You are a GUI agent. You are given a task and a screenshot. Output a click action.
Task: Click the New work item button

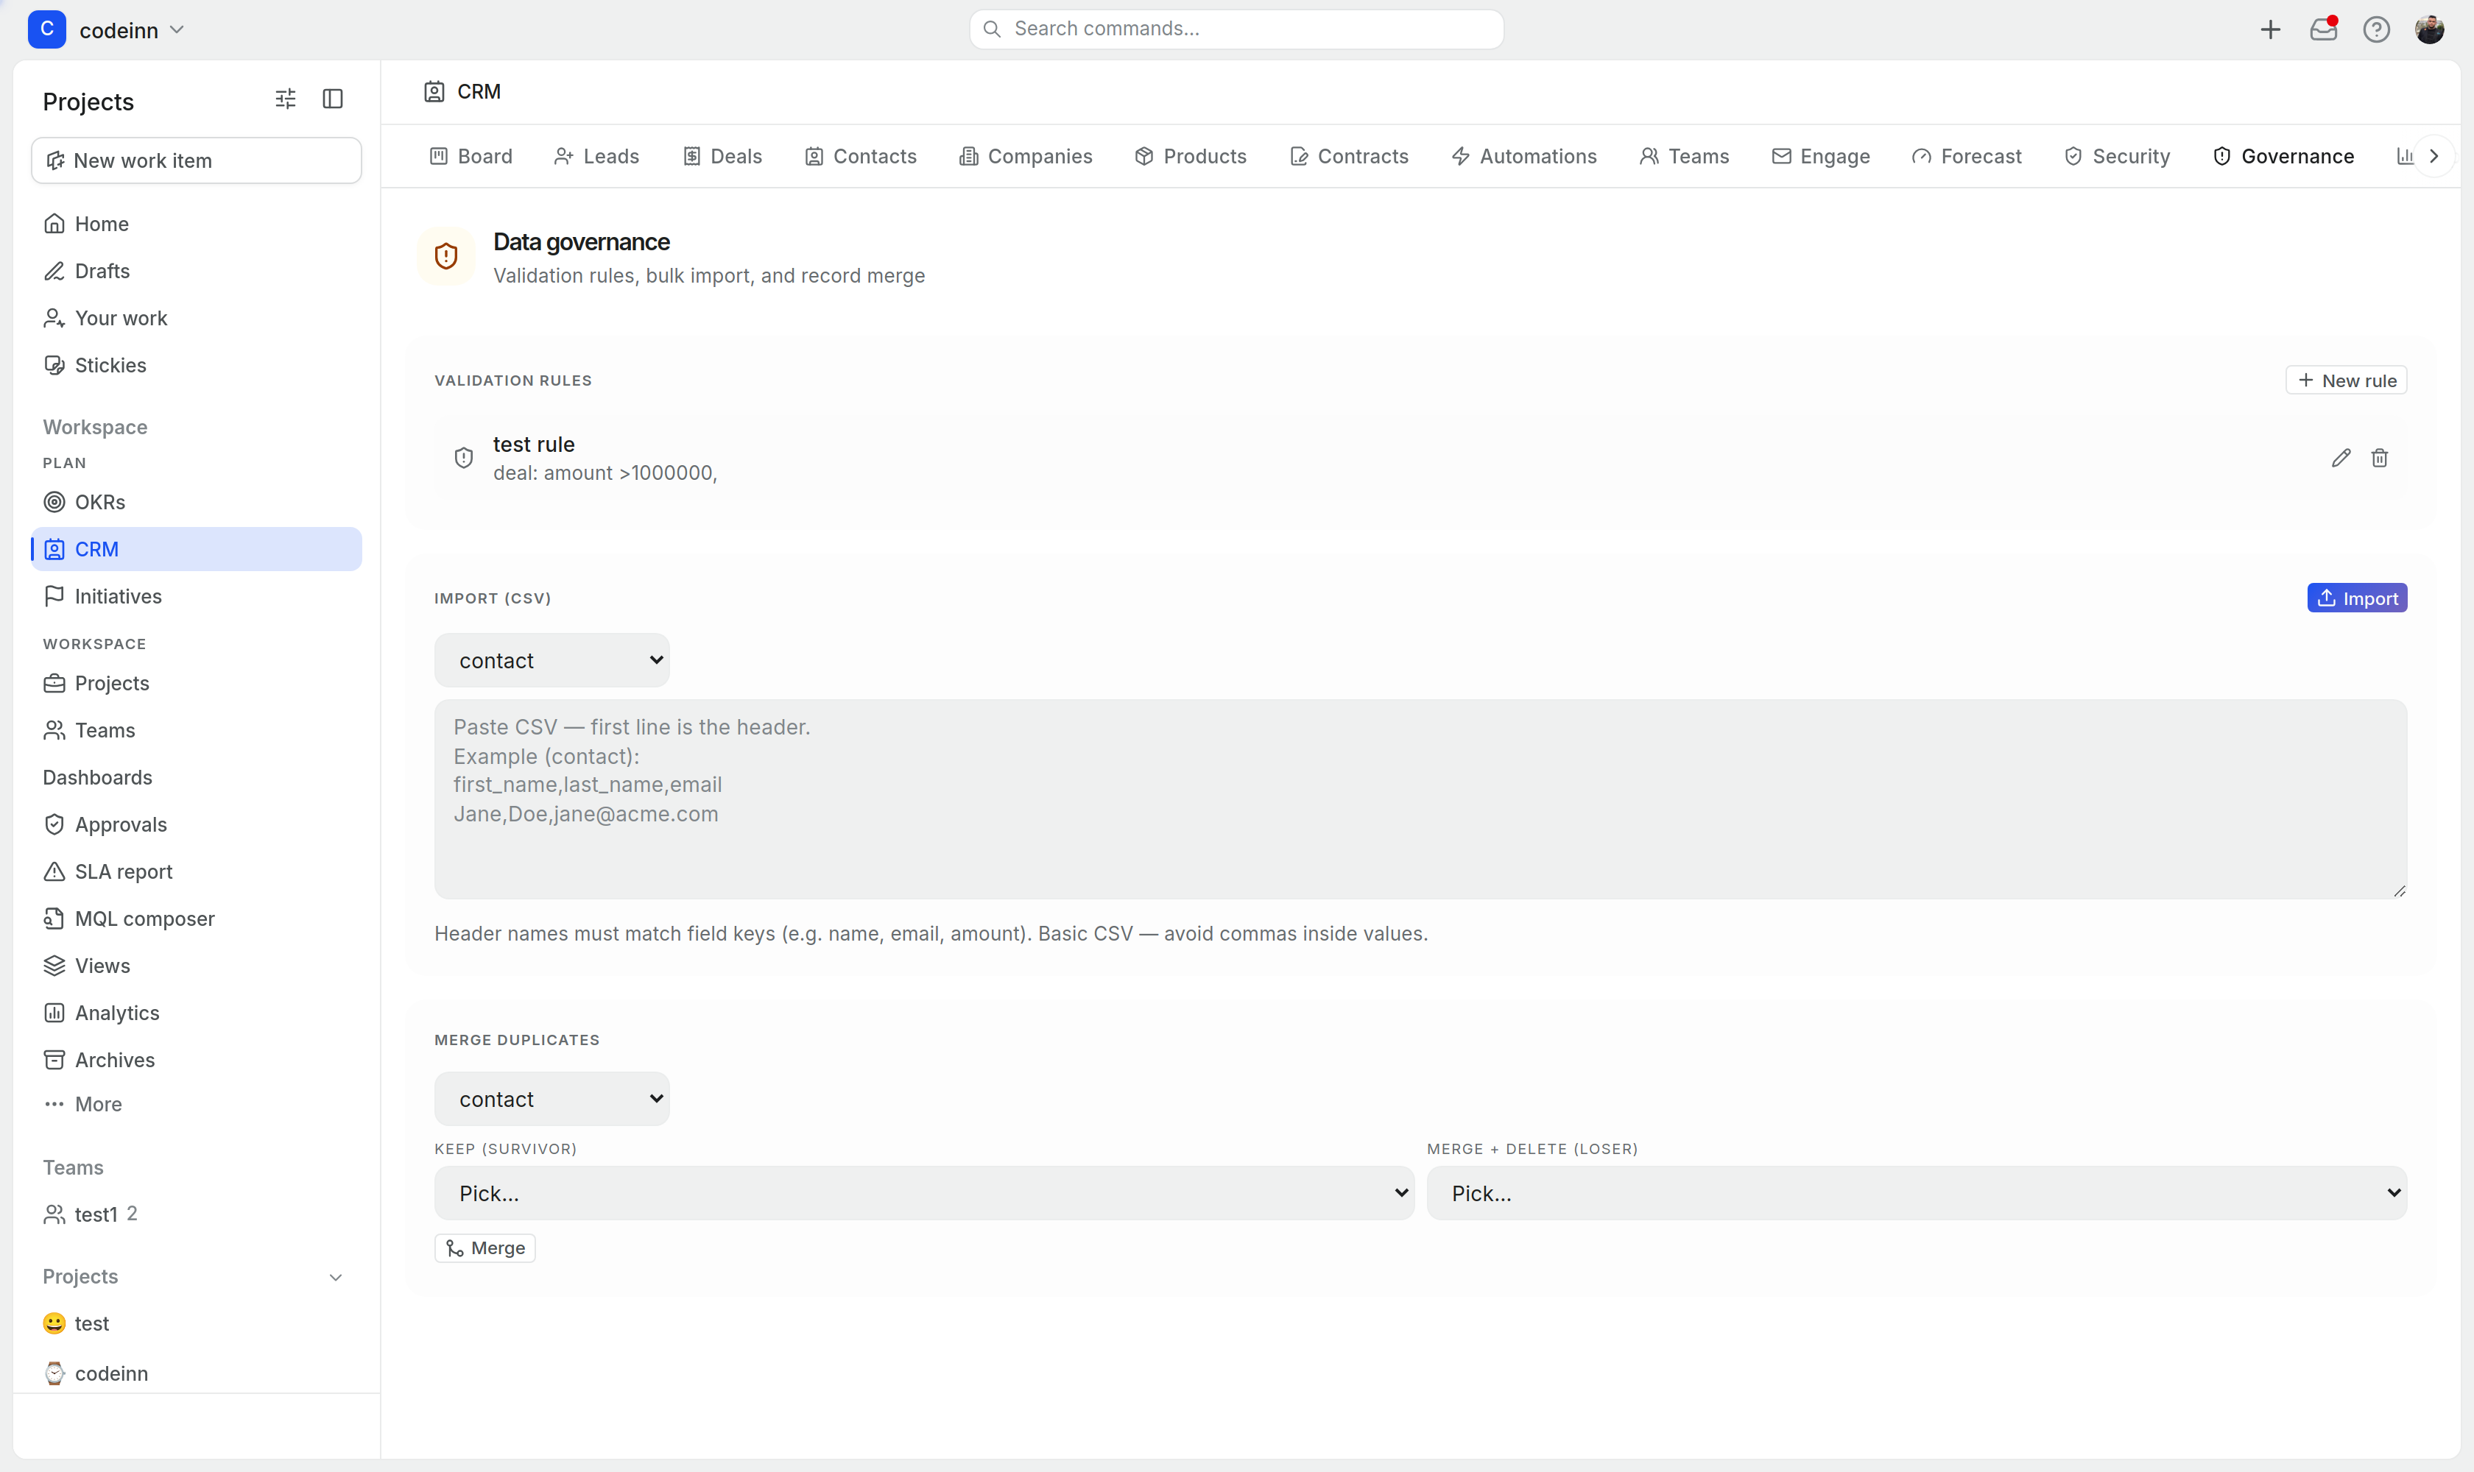coord(197,160)
